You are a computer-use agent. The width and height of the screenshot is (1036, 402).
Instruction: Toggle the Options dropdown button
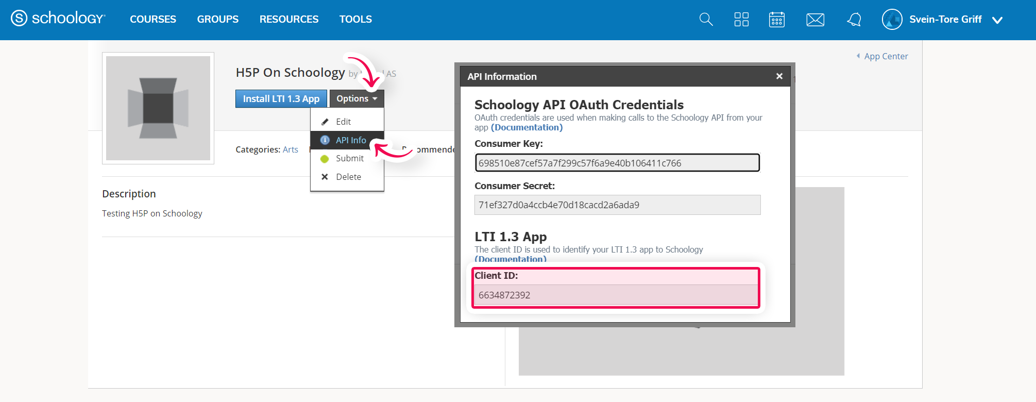[357, 98]
